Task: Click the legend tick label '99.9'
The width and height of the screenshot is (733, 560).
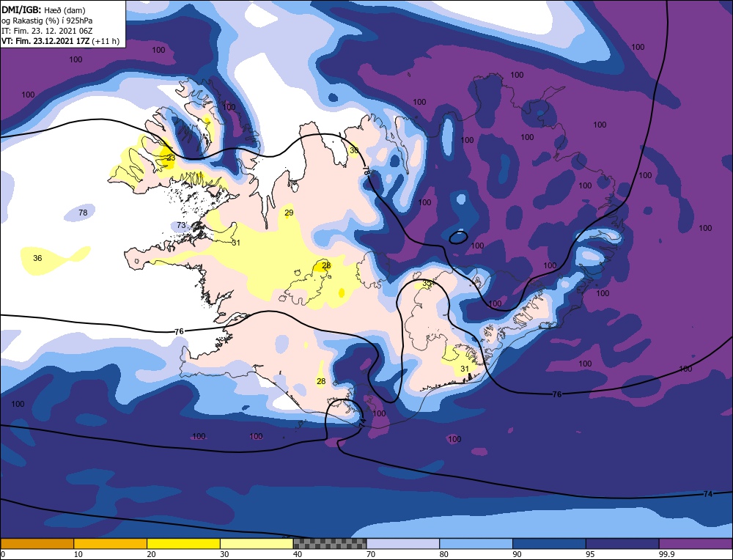Action: click(666, 554)
